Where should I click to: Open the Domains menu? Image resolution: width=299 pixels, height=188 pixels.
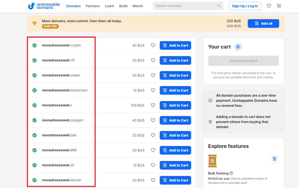click(73, 6)
